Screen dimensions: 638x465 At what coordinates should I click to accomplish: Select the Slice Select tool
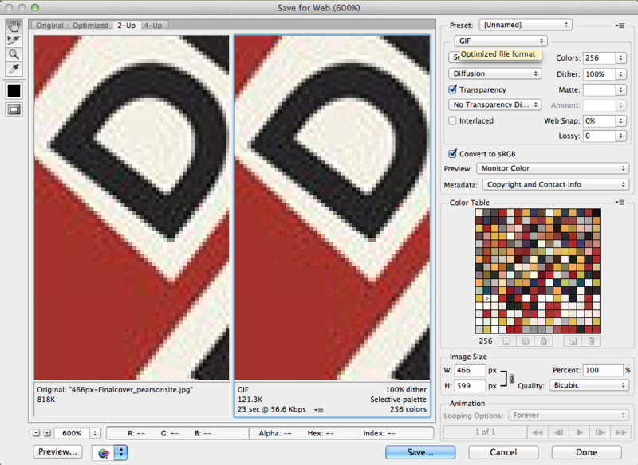tap(14, 38)
